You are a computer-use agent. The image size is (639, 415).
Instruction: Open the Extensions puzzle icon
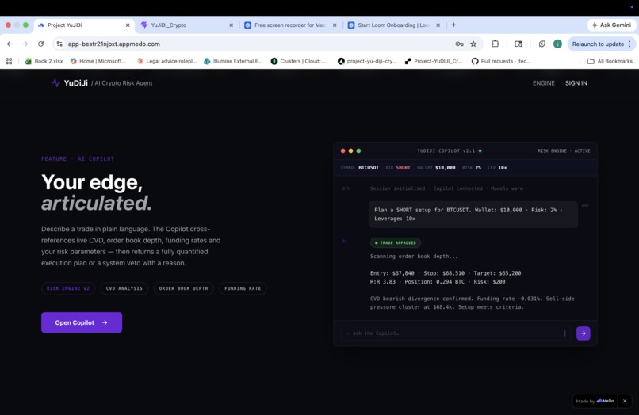click(x=496, y=44)
